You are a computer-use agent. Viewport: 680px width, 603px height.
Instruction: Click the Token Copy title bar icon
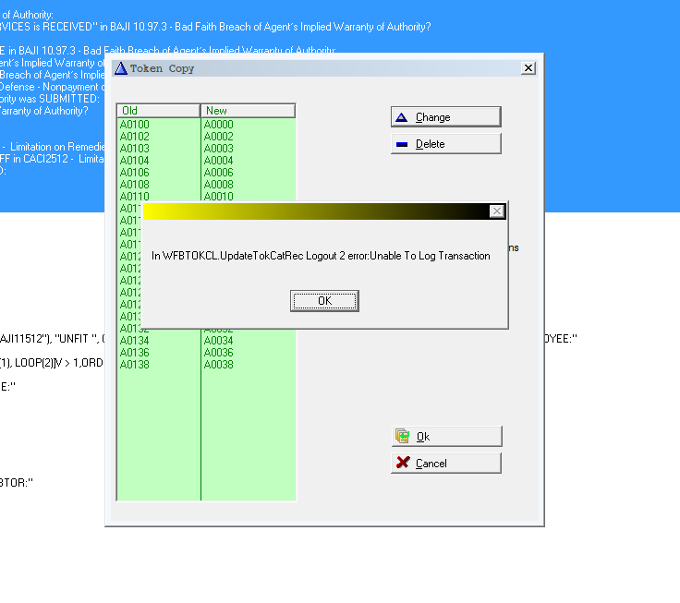pyautogui.click(x=120, y=68)
